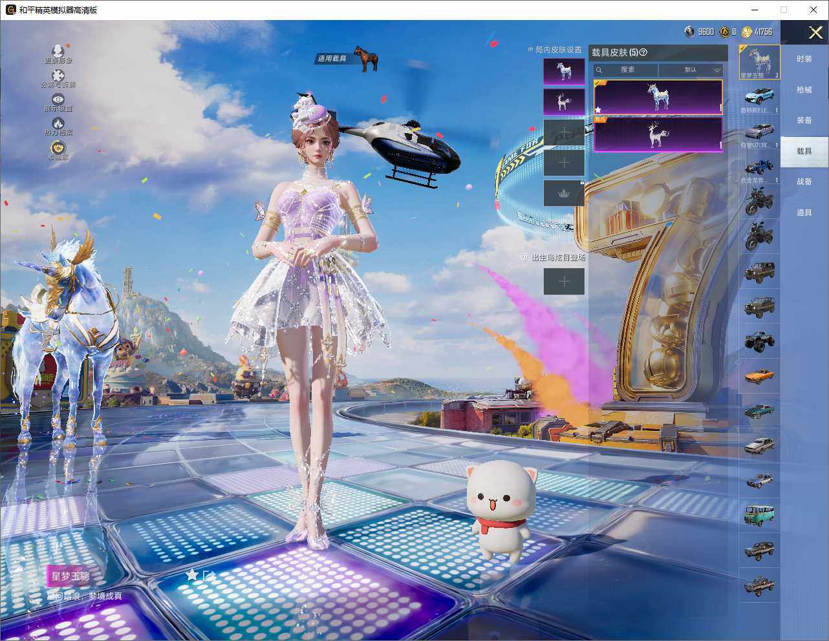Select the 星梦玉骢 vehicle thumbnail

click(x=759, y=62)
